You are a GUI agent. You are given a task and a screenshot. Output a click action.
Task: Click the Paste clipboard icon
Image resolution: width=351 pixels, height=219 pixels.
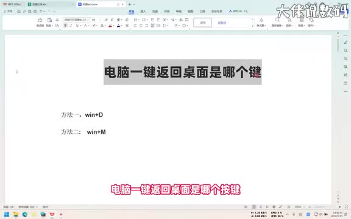pyautogui.click(x=49, y=20)
